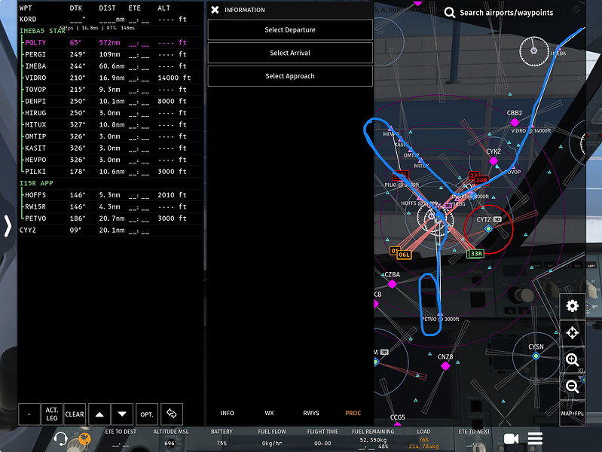Select KASIT waypoint row
This screenshot has height=452, width=602.
[x=110, y=148]
